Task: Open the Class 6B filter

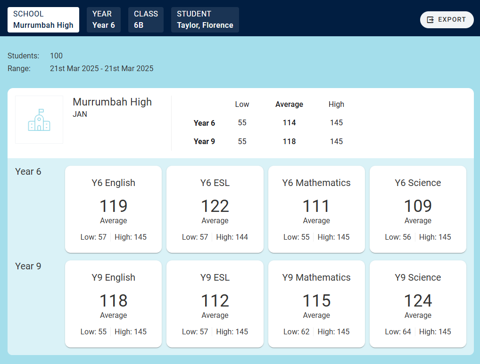Action: (x=146, y=20)
